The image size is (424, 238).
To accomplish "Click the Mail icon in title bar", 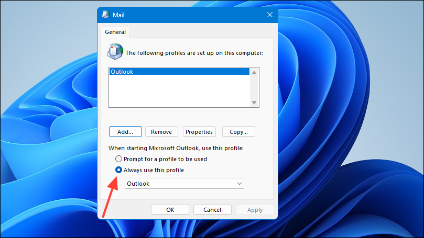I will 105,15.
